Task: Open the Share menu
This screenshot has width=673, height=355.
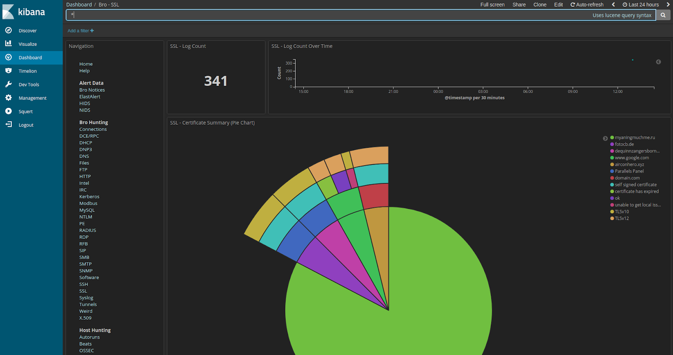Action: (x=519, y=5)
